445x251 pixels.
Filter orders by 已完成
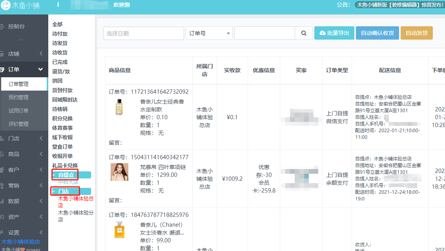60,62
